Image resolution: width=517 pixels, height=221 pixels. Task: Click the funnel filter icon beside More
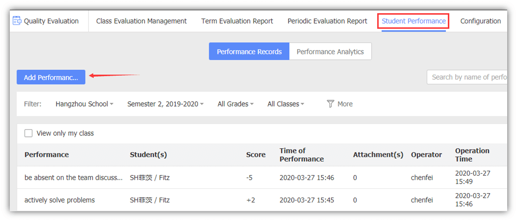tap(331, 104)
